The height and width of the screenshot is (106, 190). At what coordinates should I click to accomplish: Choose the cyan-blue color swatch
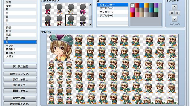pos(151,10)
